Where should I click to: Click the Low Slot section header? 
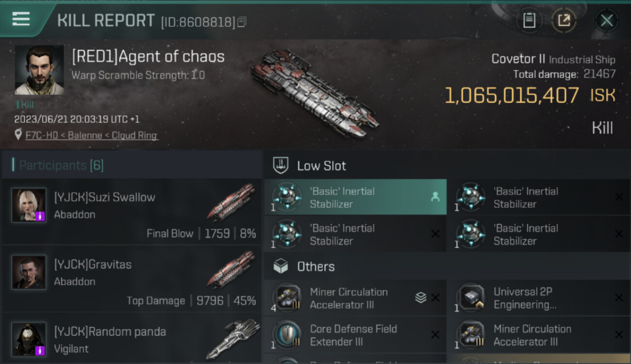pyautogui.click(x=321, y=166)
